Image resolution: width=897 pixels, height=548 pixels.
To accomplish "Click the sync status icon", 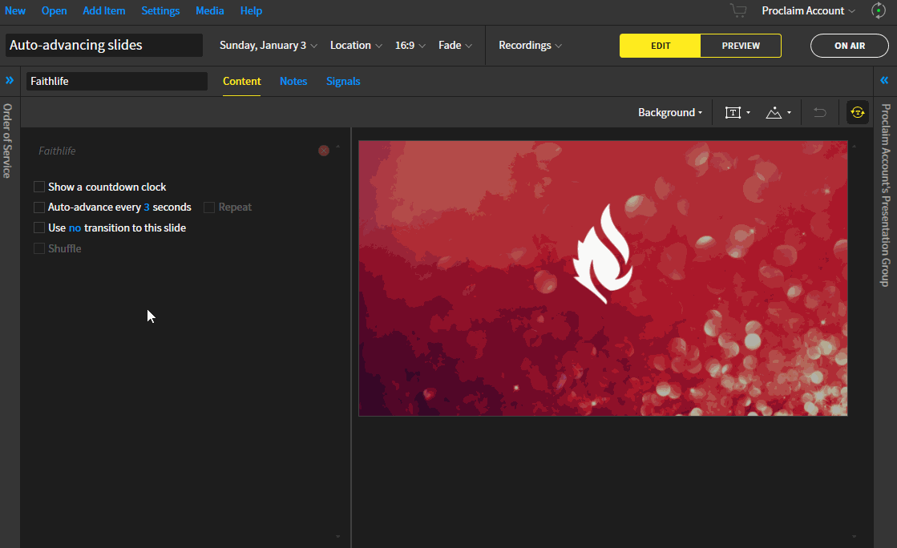I will 878,11.
